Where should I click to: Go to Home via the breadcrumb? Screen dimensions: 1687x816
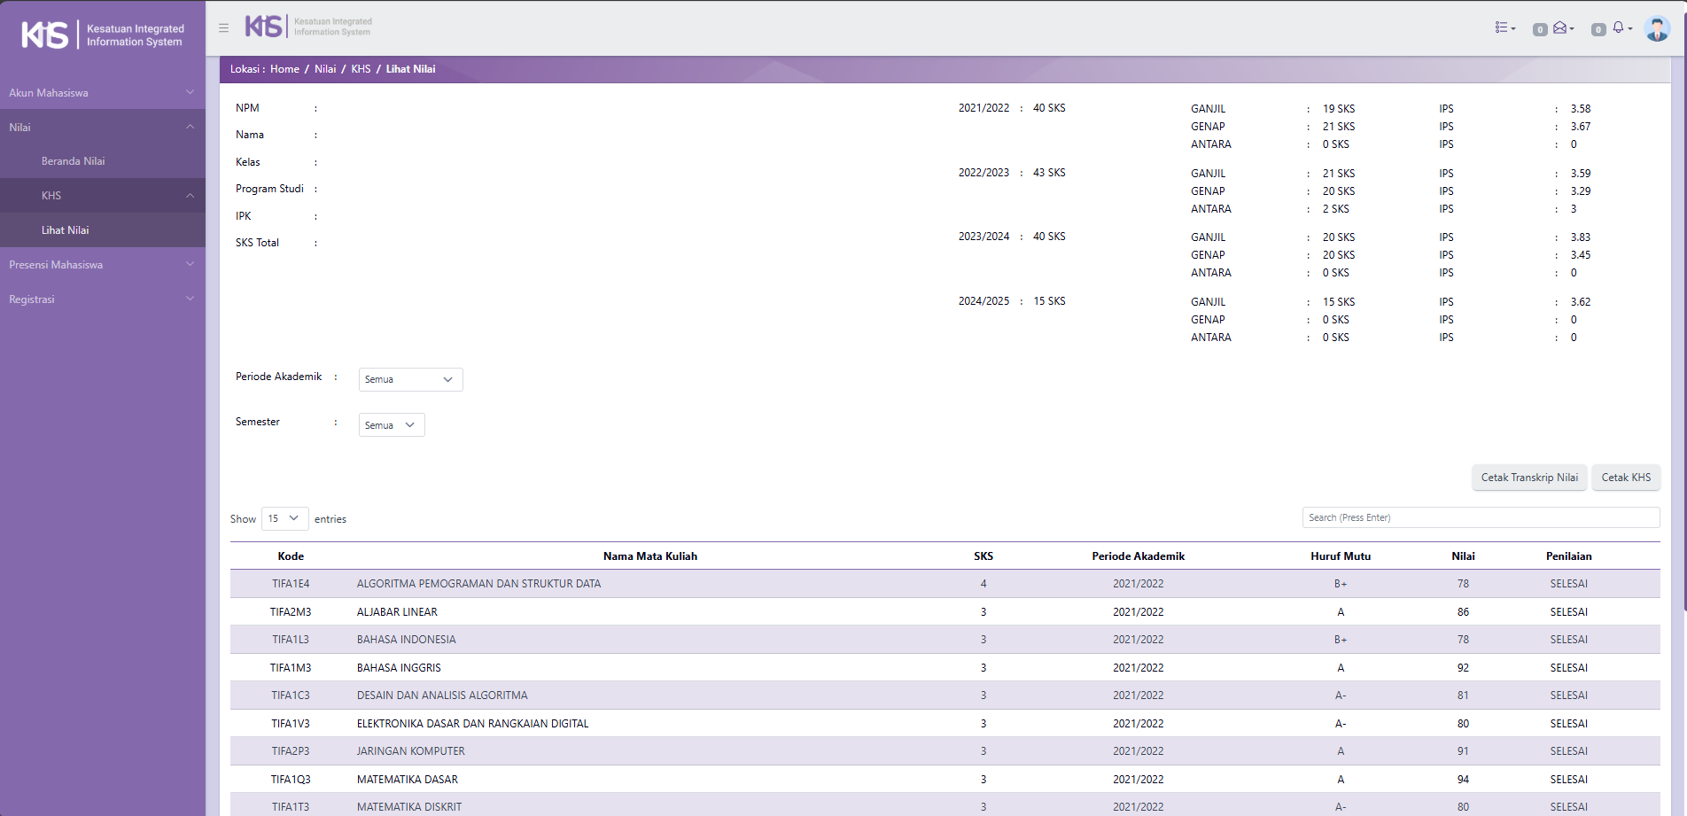[284, 69]
